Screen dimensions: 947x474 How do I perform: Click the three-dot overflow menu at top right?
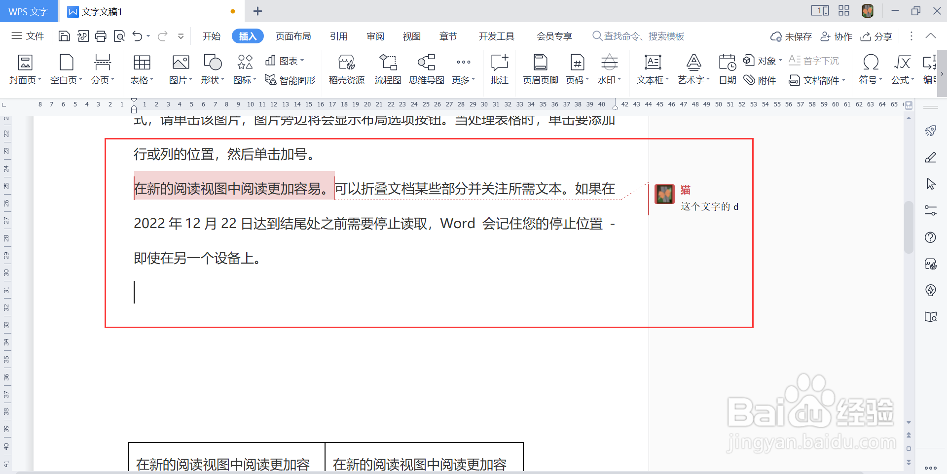911,36
